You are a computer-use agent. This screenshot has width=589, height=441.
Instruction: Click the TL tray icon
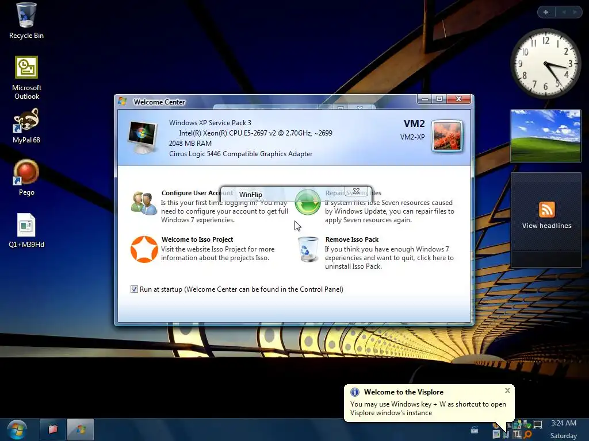517,434
